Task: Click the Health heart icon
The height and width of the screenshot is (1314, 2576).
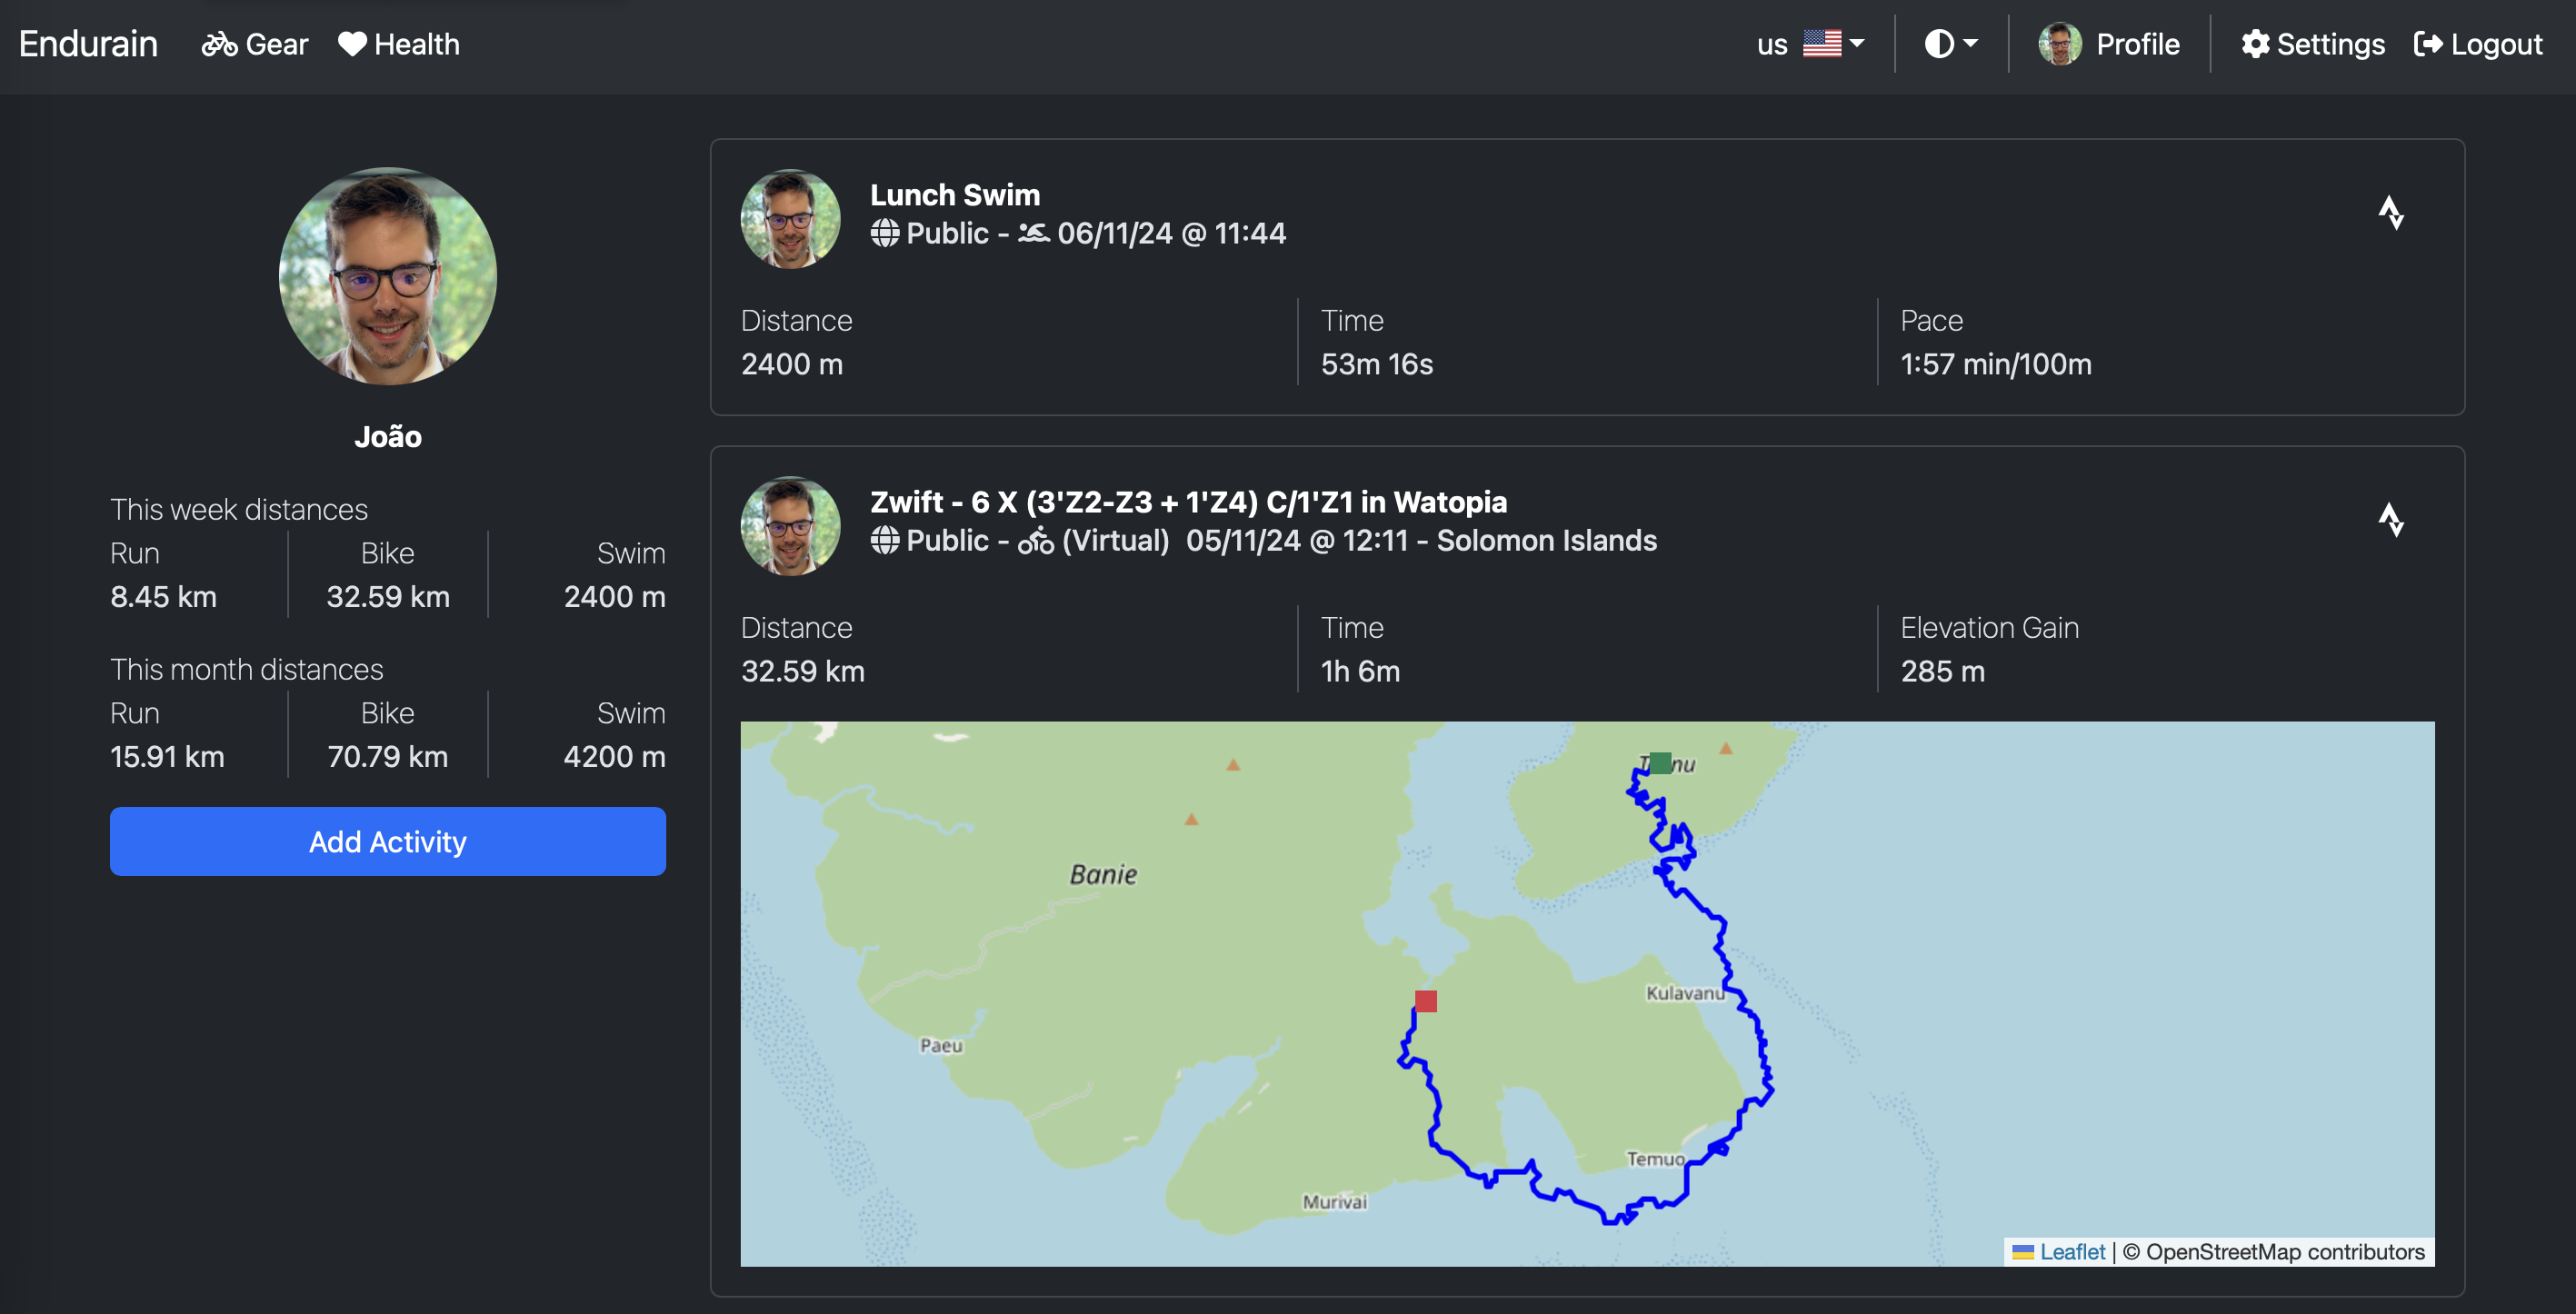Action: pos(351,43)
